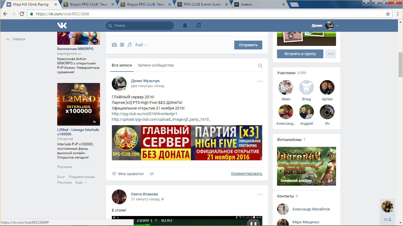The image size is (403, 226).
Task: Click Мне нравится on the post
Action: pyautogui.click(x=131, y=174)
